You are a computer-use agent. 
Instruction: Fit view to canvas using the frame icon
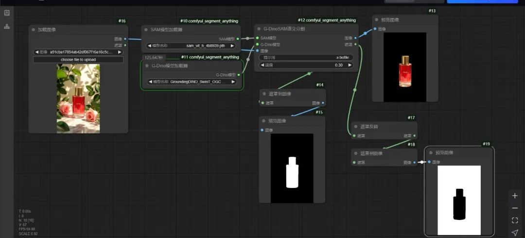tap(515, 220)
